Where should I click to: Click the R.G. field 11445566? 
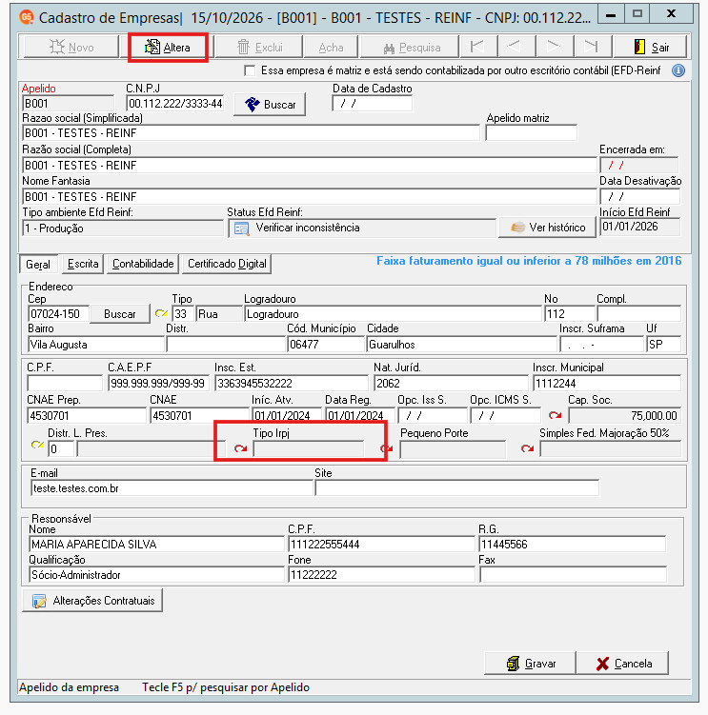[x=572, y=544]
